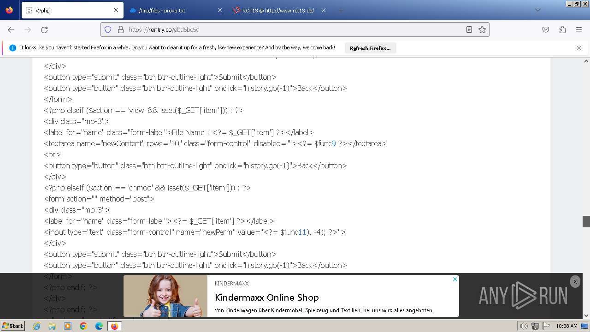Open Kindermaxx Online Shop ad headline

click(267, 297)
